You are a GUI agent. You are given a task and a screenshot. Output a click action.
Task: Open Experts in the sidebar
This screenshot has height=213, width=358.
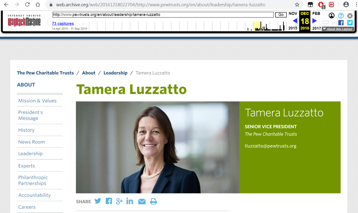point(27,166)
